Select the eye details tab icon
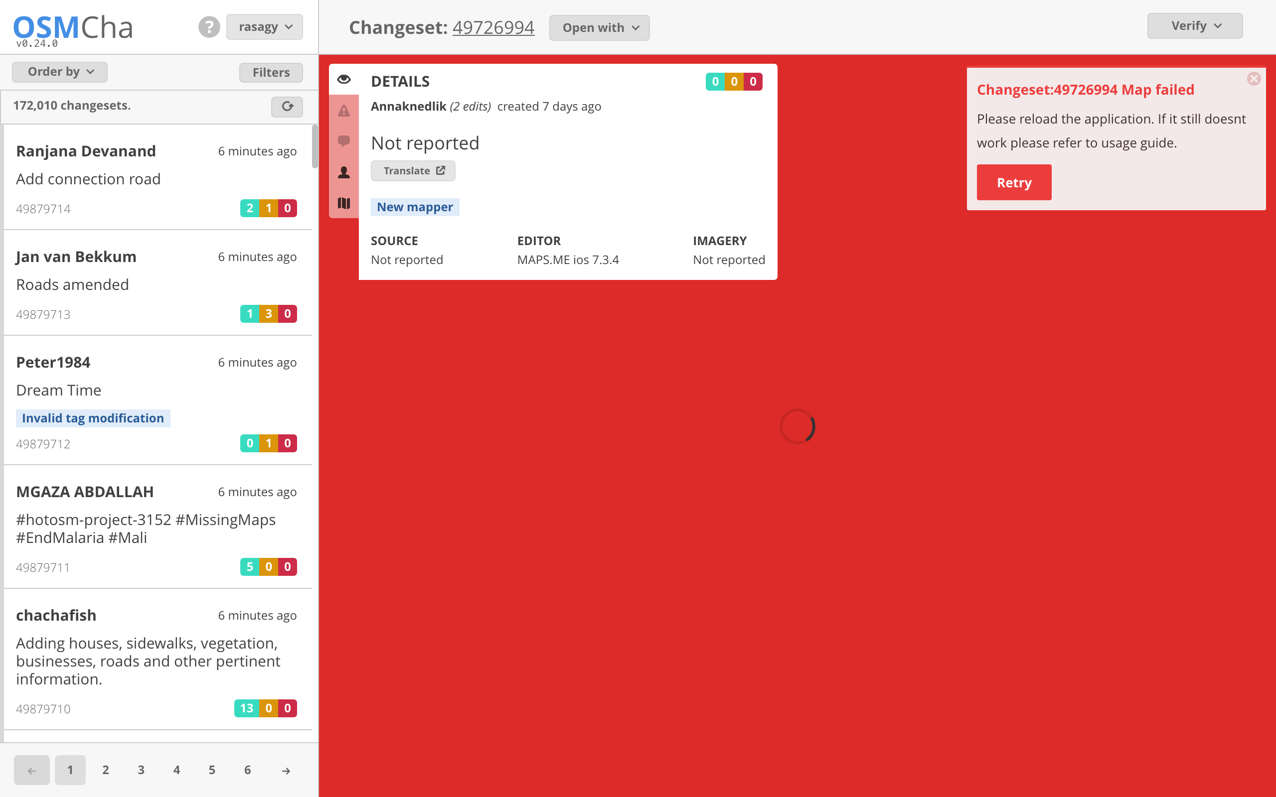Viewport: 1276px width, 797px height. [x=344, y=79]
